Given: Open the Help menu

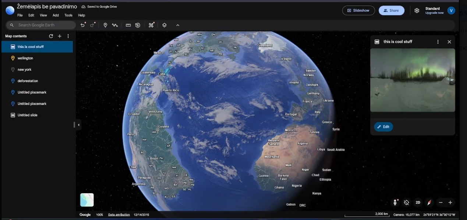Looking at the screenshot, I should 81,15.
